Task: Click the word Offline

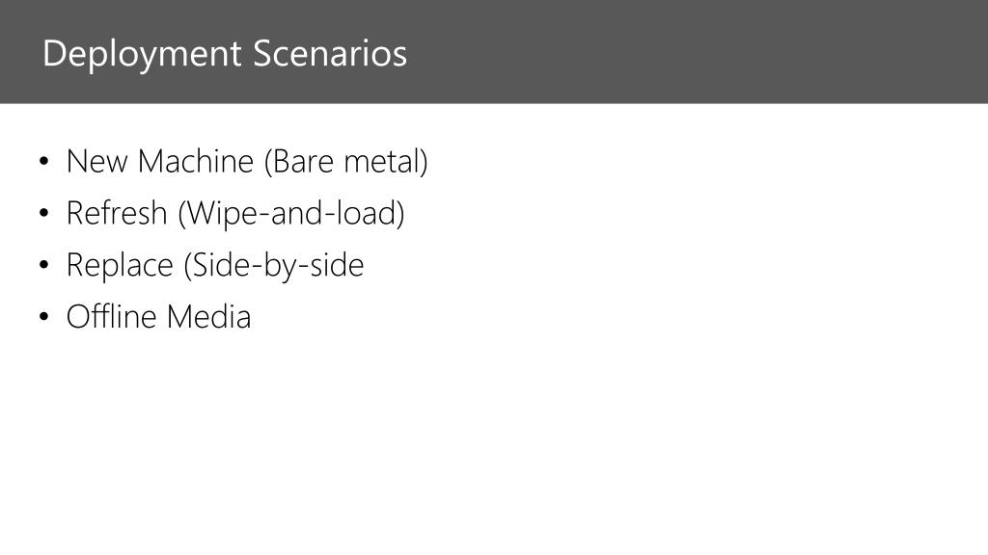Action: (x=112, y=316)
